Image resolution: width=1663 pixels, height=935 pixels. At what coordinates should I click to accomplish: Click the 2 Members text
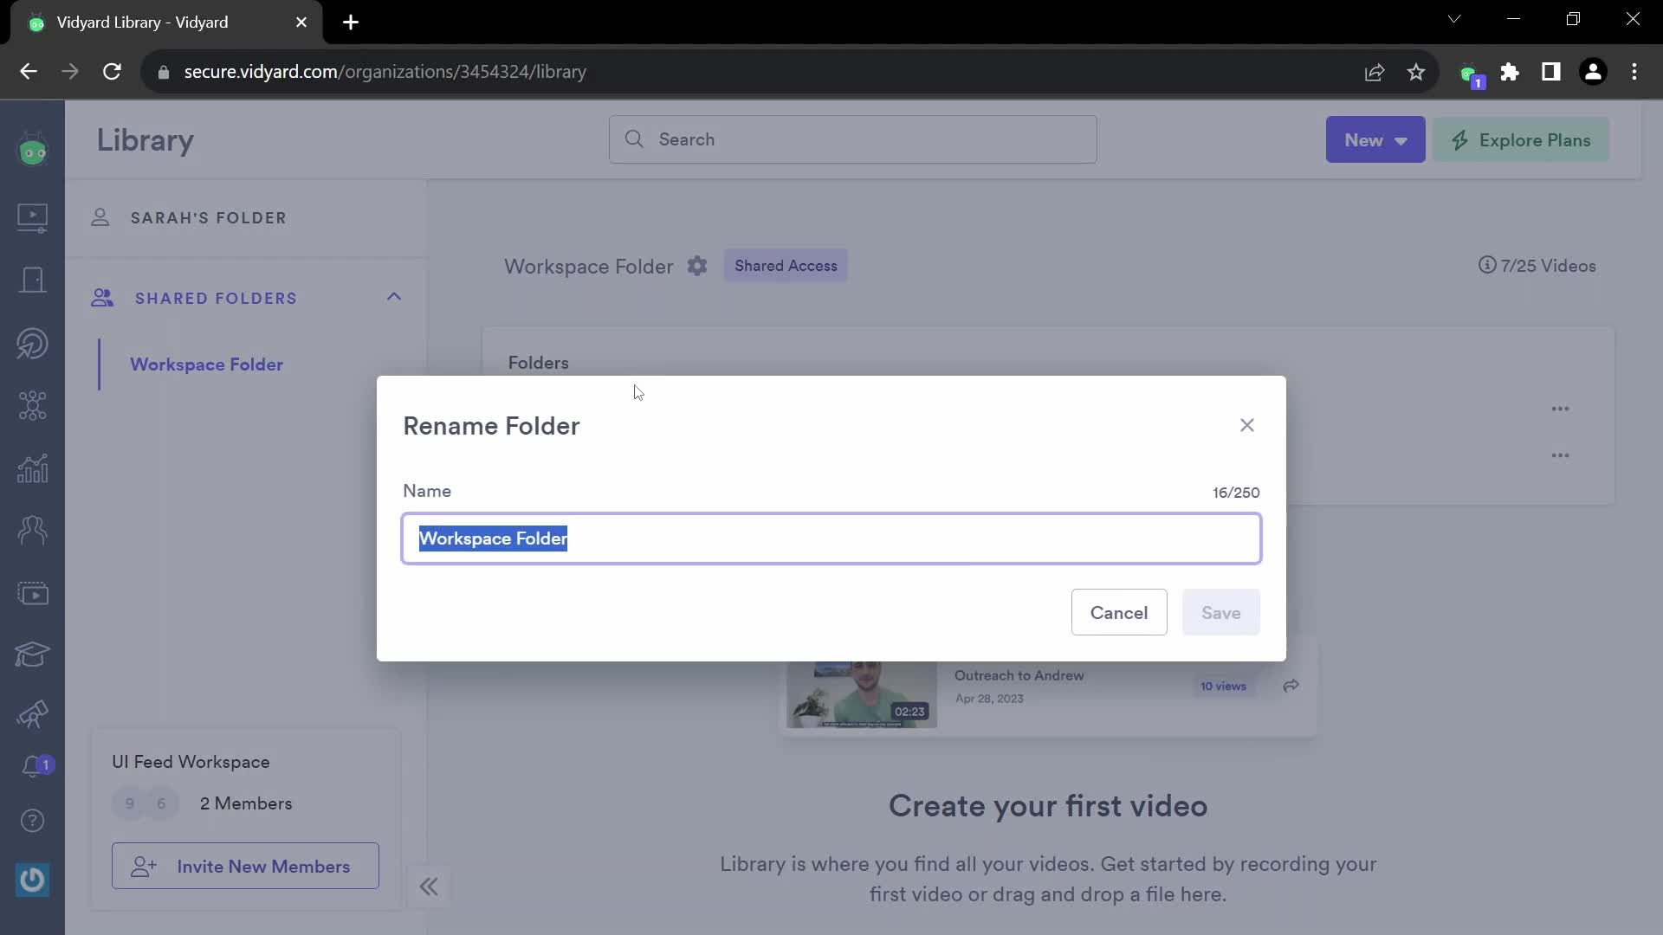pyautogui.click(x=246, y=803)
